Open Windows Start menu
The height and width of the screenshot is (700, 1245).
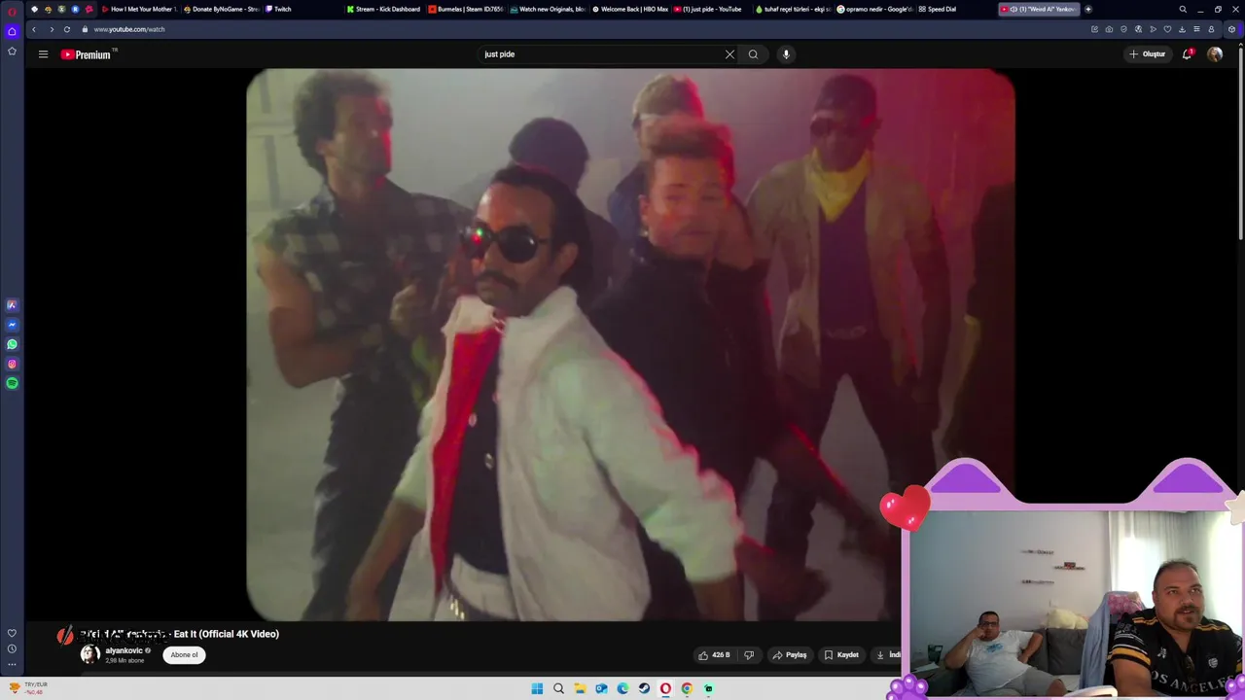[537, 688]
